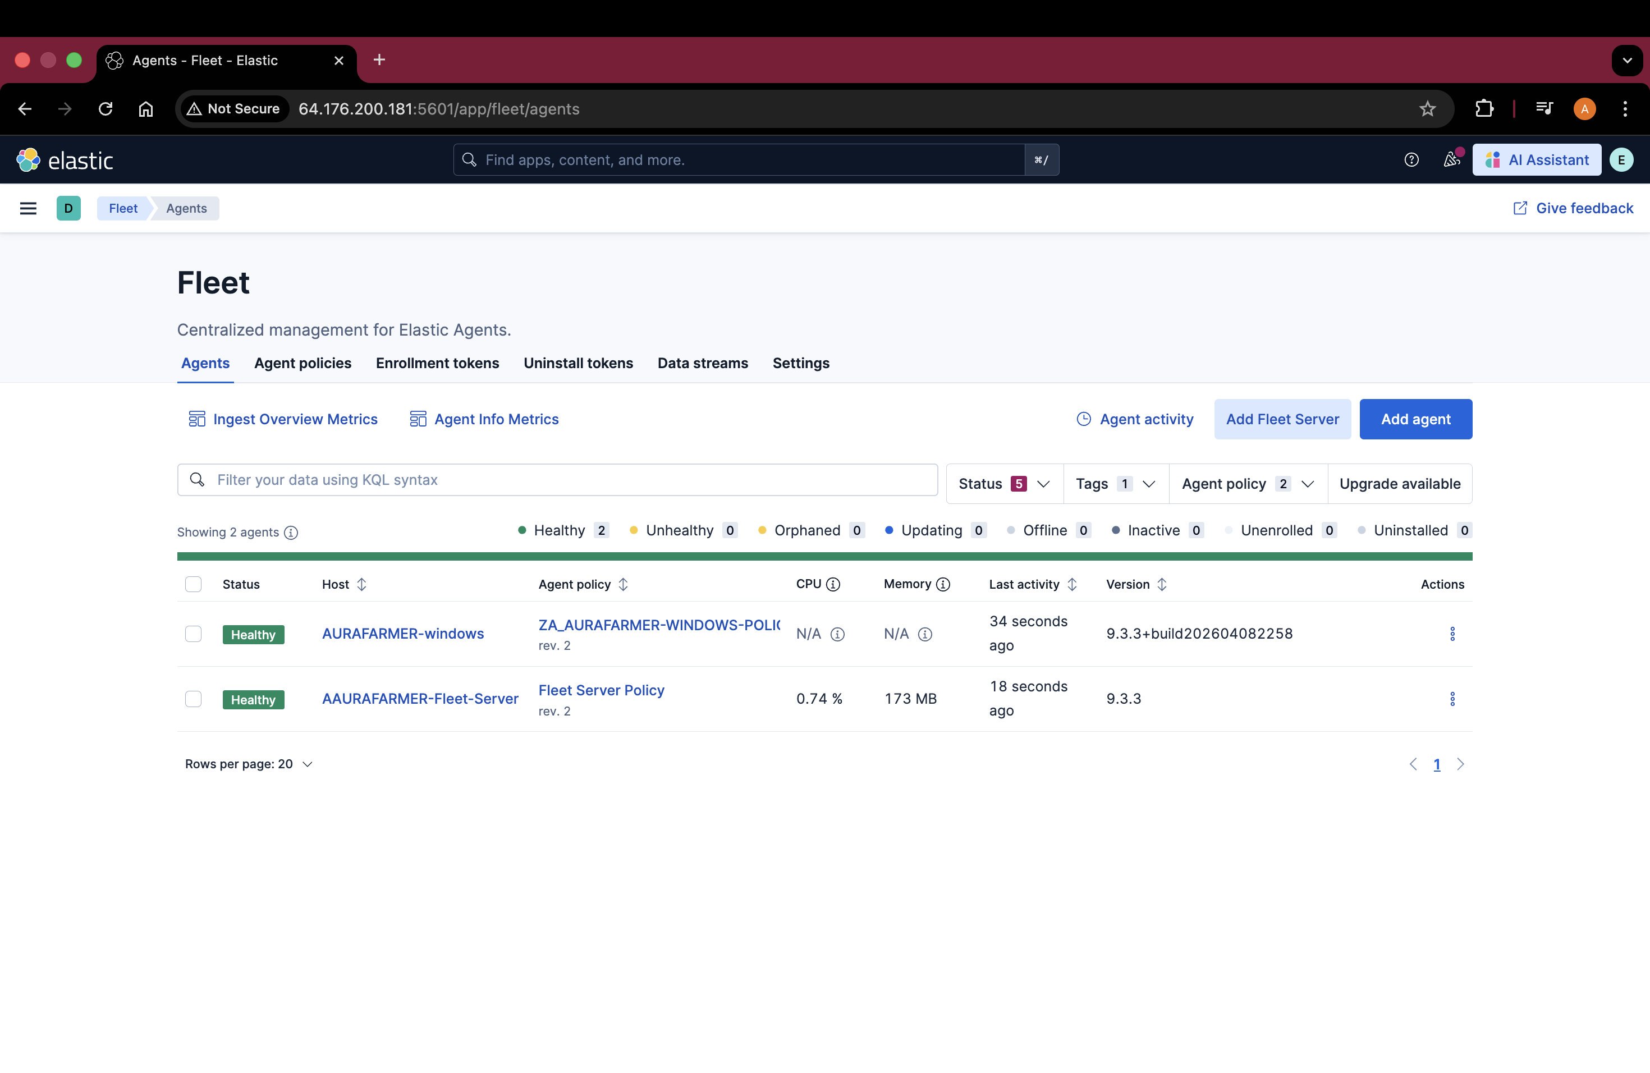Reload the page in the browser
Image resolution: width=1650 pixels, height=1073 pixels.
point(106,109)
